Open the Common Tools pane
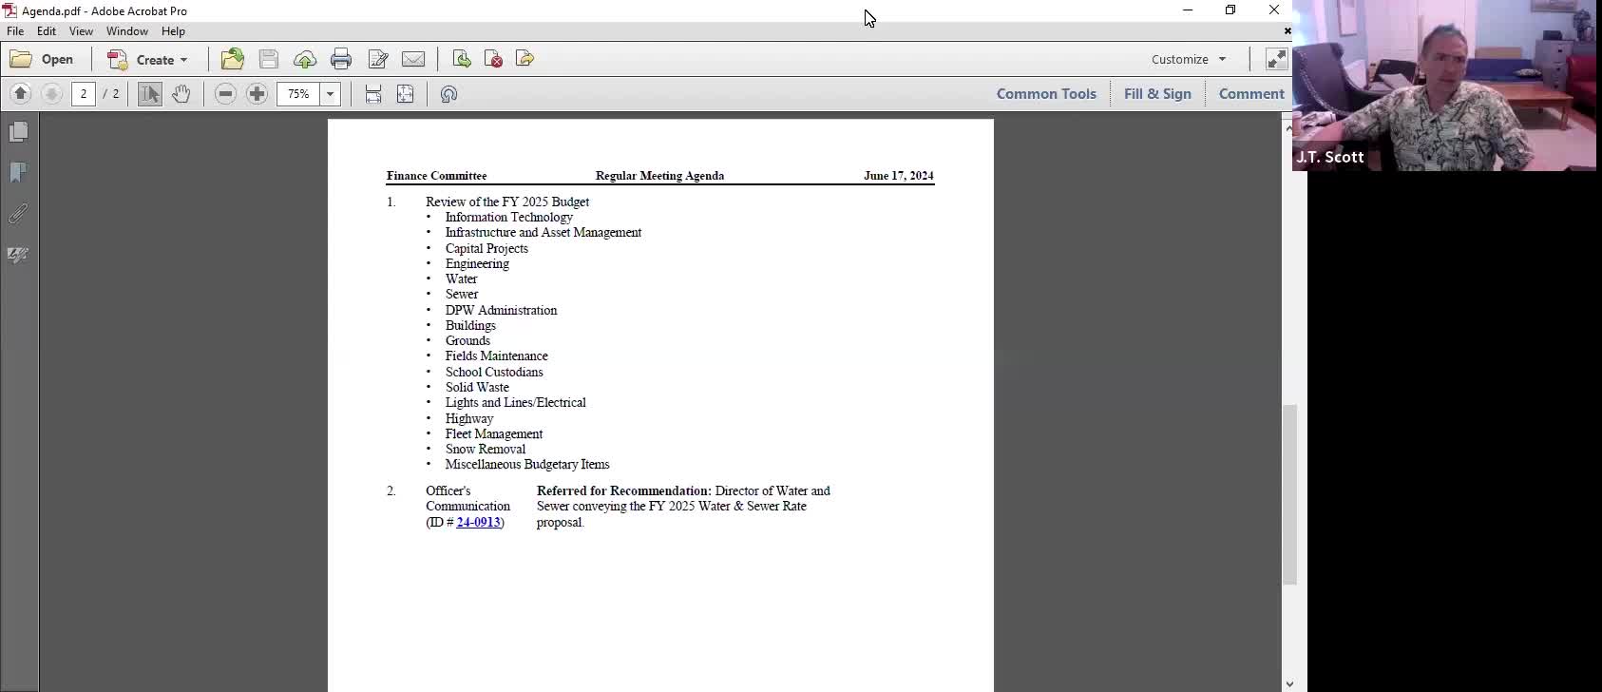This screenshot has height=692, width=1602. pos(1046,94)
